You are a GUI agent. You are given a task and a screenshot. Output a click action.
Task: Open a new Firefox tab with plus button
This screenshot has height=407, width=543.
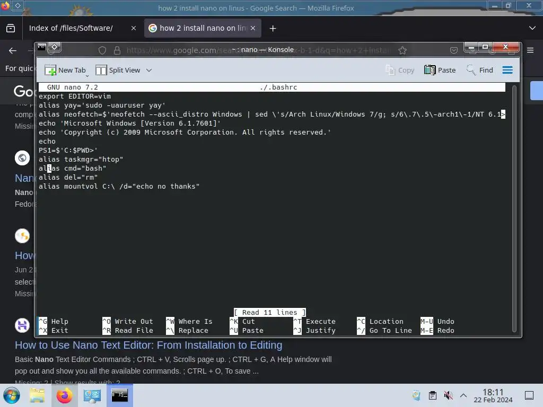click(273, 29)
